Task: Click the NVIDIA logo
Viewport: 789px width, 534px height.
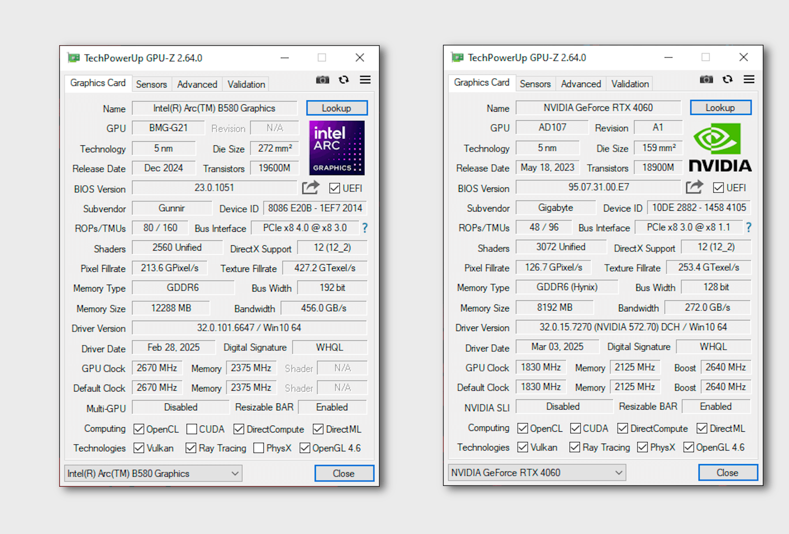Action: 720,147
